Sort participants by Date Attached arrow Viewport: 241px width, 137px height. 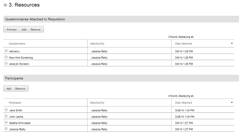[232, 103]
